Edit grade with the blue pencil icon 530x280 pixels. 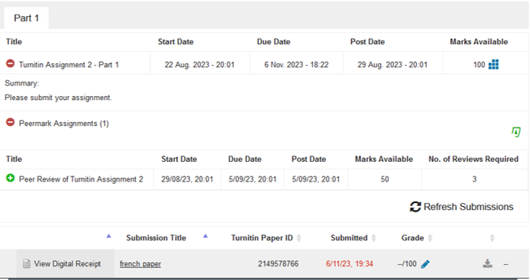click(x=425, y=264)
